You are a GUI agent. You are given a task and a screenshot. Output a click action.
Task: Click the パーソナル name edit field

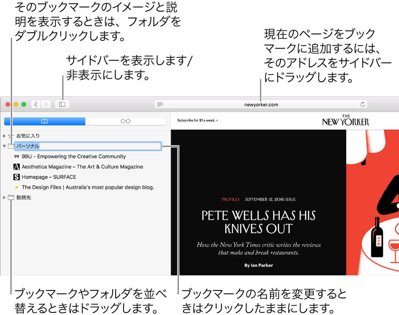88,146
